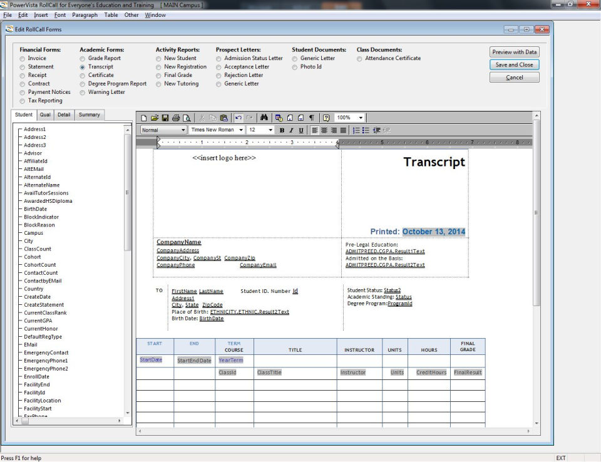
Task: Select the Transcript radio button
Action: 83,67
